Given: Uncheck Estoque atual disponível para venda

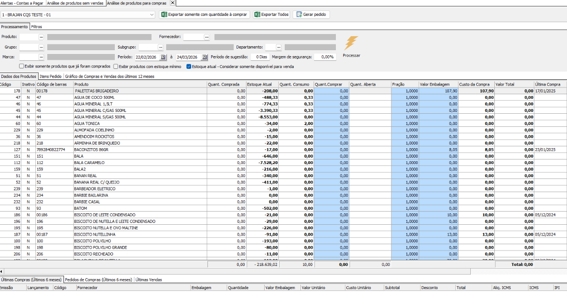Looking at the screenshot, I should click(189, 67).
